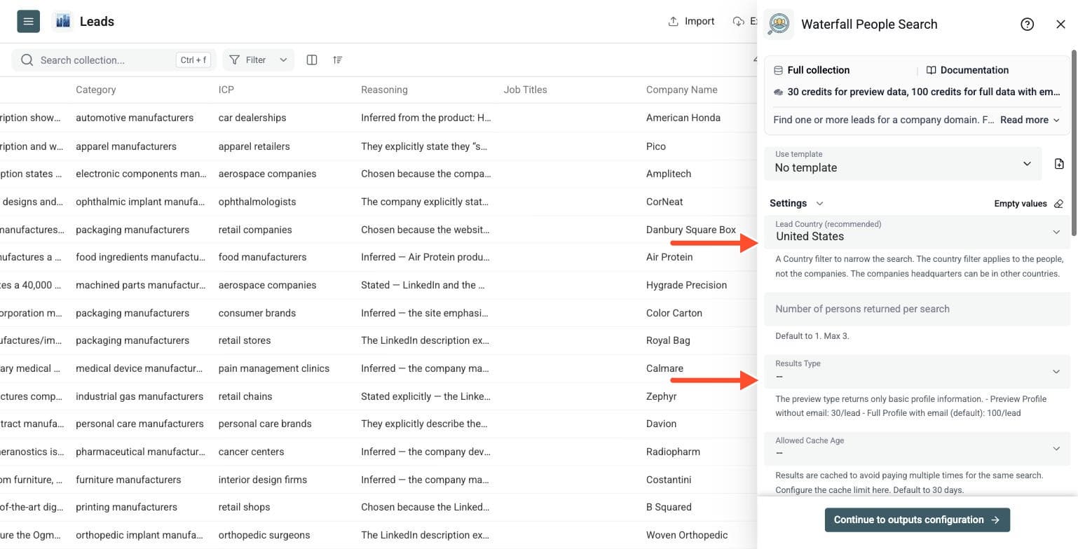Open the Documentation link
1078x549 pixels.
point(967,70)
